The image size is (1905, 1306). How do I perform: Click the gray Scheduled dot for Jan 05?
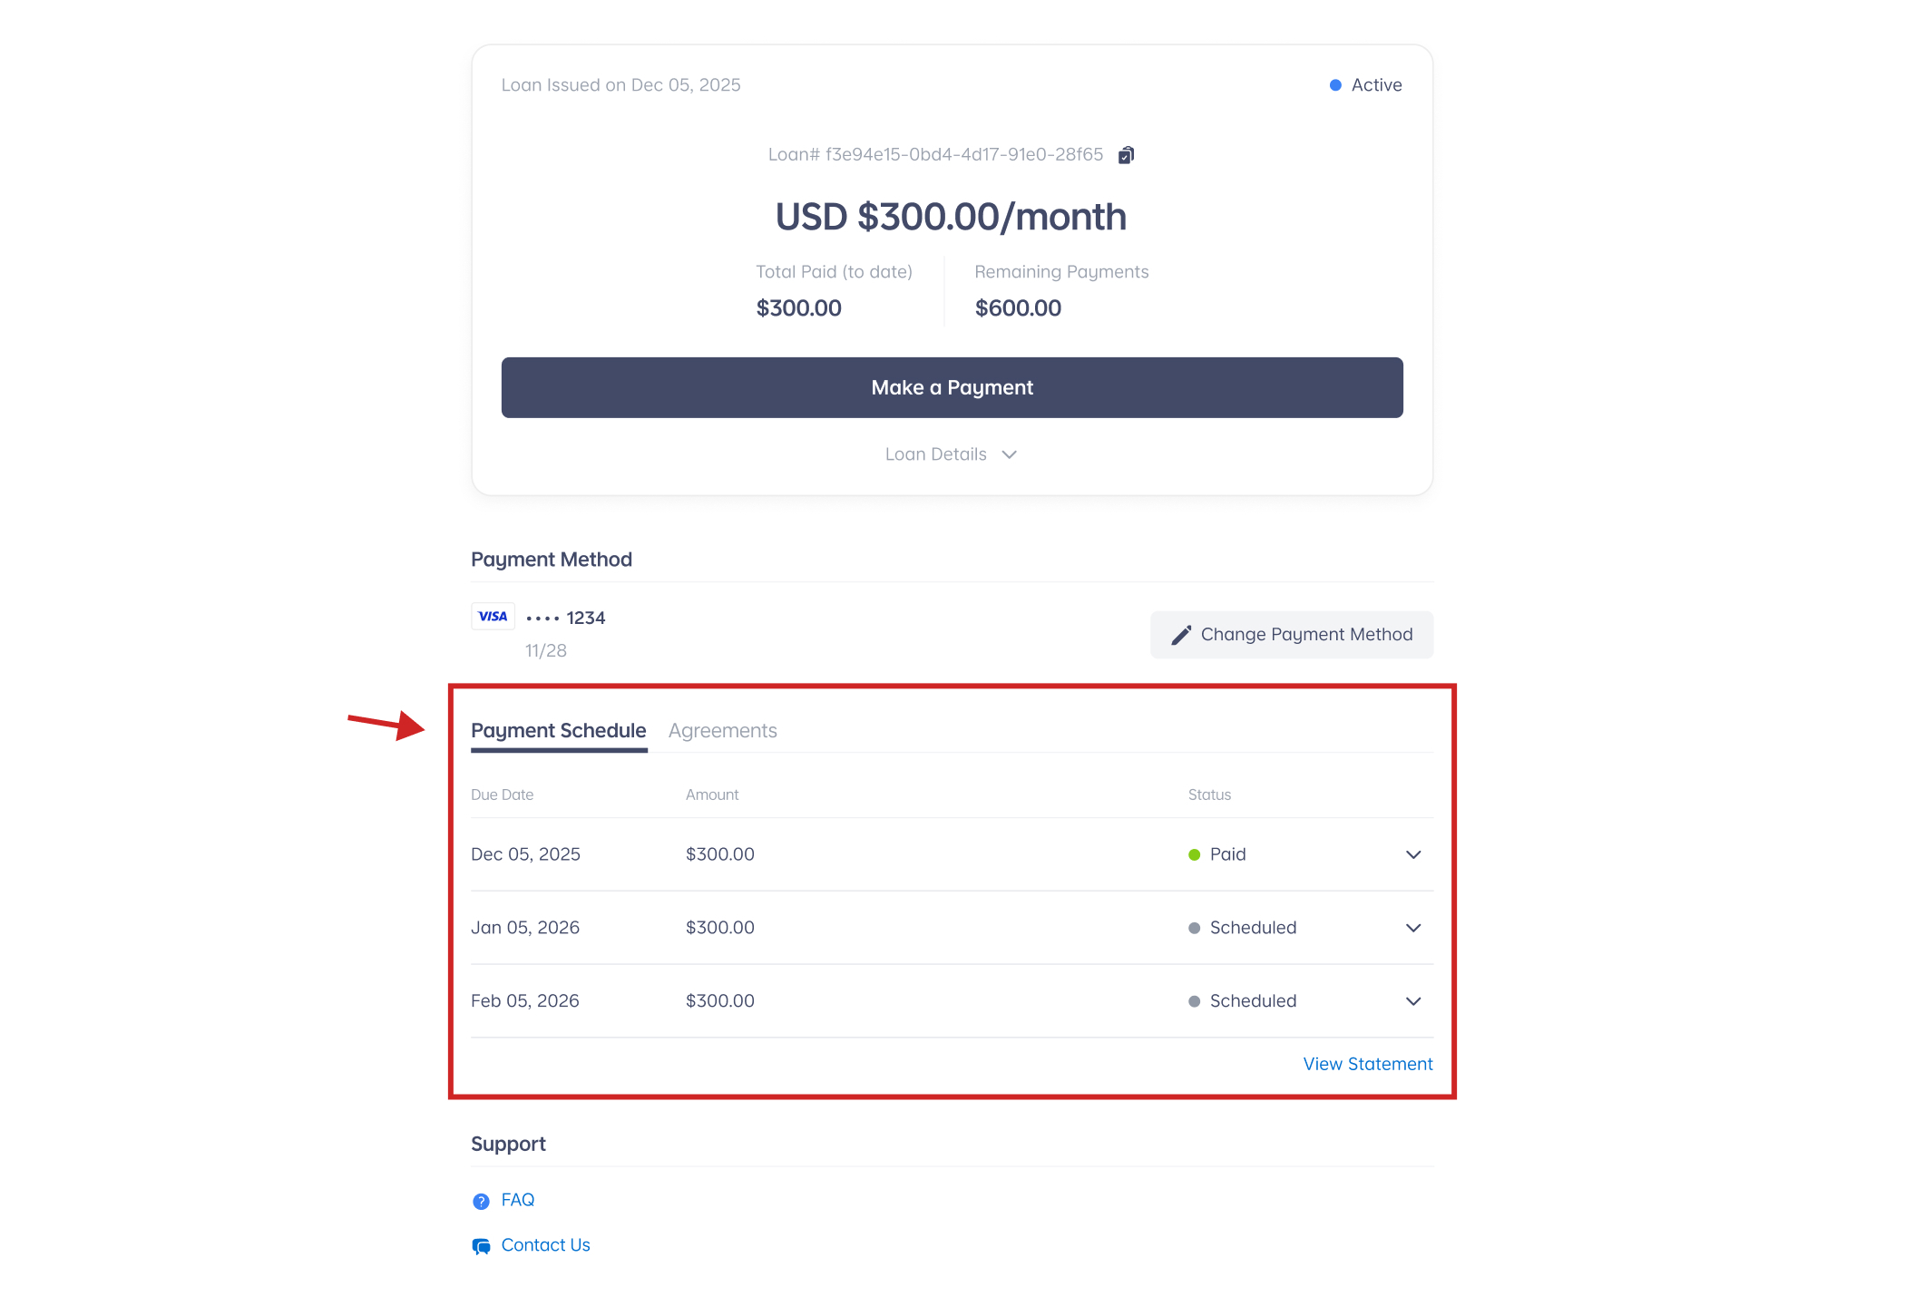(x=1193, y=928)
